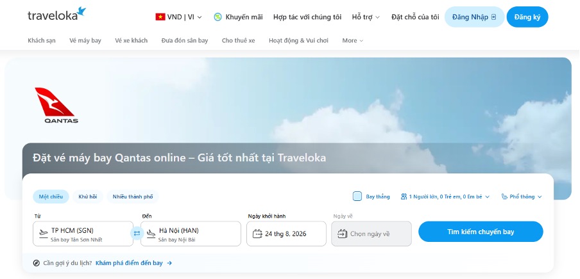Click the departure plane icon in Từ field
This screenshot has width=580, height=279.
[x=43, y=233]
